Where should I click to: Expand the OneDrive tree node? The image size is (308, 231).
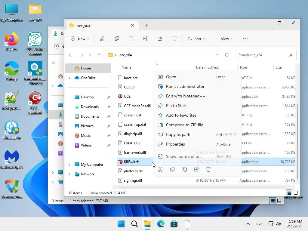(x=69, y=78)
